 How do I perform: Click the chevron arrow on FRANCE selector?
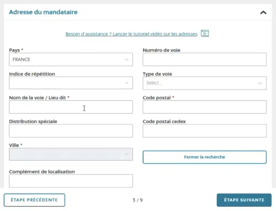(x=126, y=59)
